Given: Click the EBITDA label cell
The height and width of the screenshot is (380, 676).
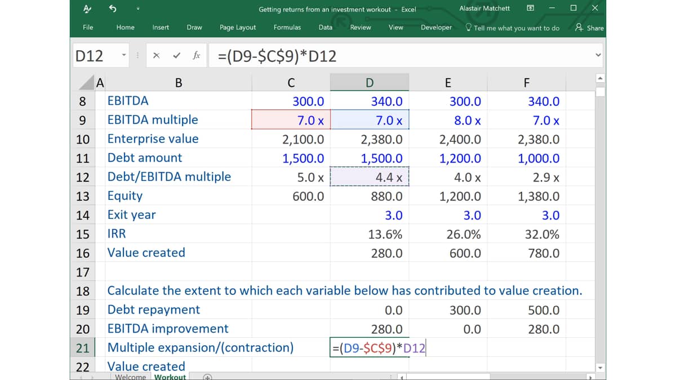Looking at the screenshot, I should point(179,101).
